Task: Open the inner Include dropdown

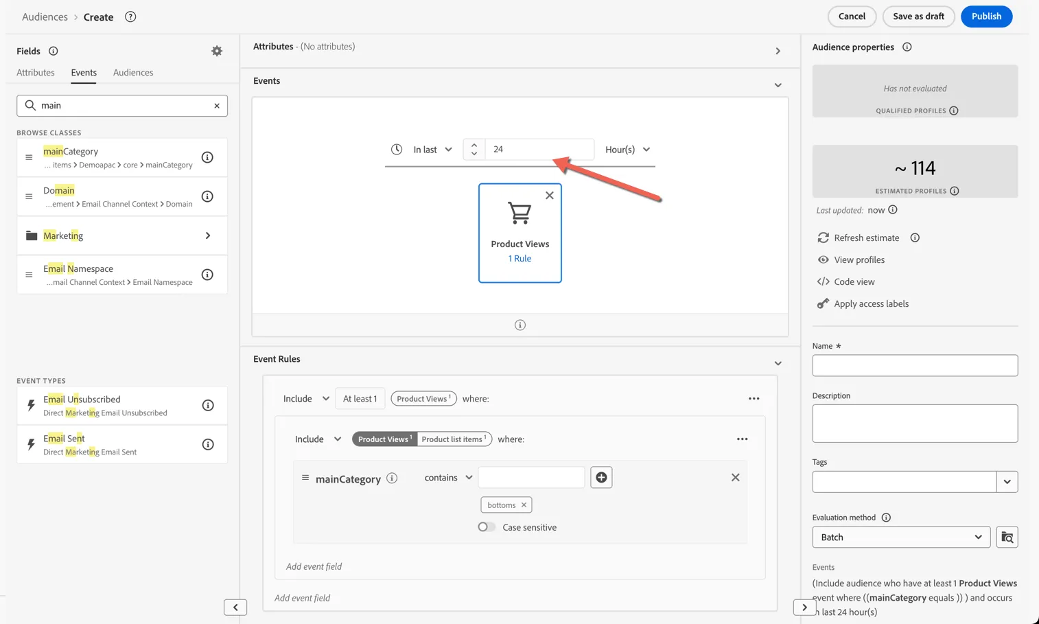Action: click(x=318, y=439)
